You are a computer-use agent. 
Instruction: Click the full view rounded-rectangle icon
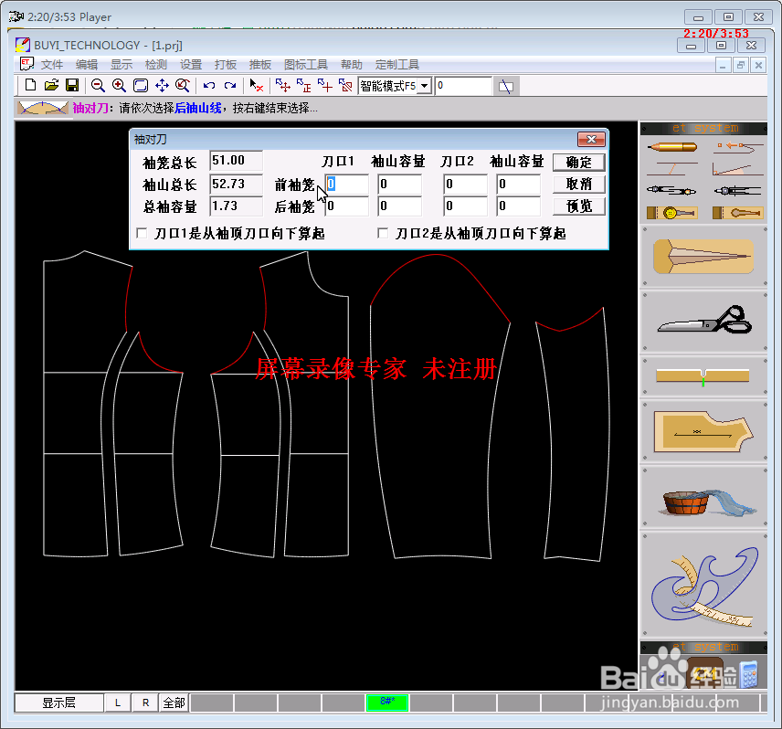[140, 86]
